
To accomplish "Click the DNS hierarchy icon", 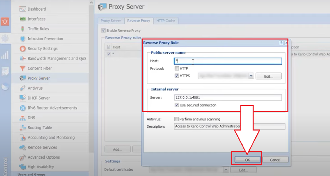I will pyautogui.click(x=23, y=118).
